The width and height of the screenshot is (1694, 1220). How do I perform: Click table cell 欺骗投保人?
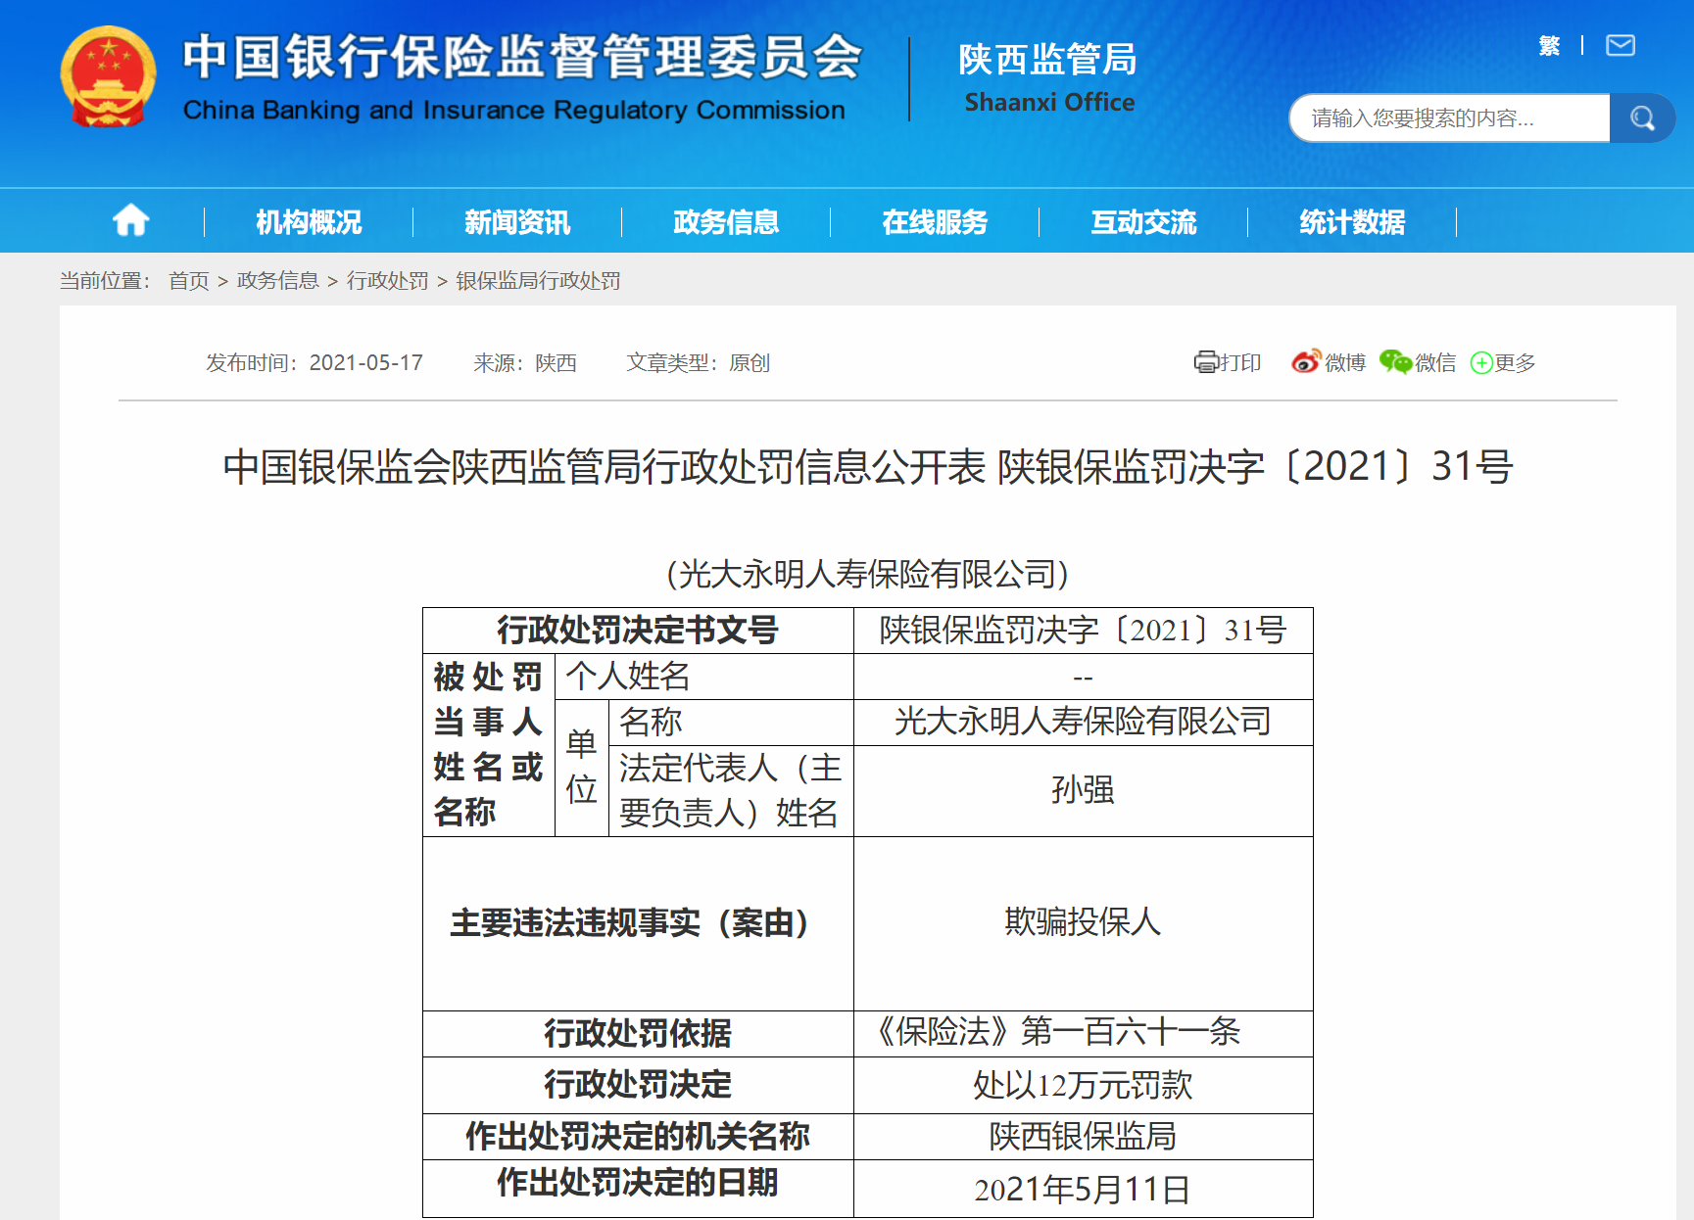tap(1083, 922)
